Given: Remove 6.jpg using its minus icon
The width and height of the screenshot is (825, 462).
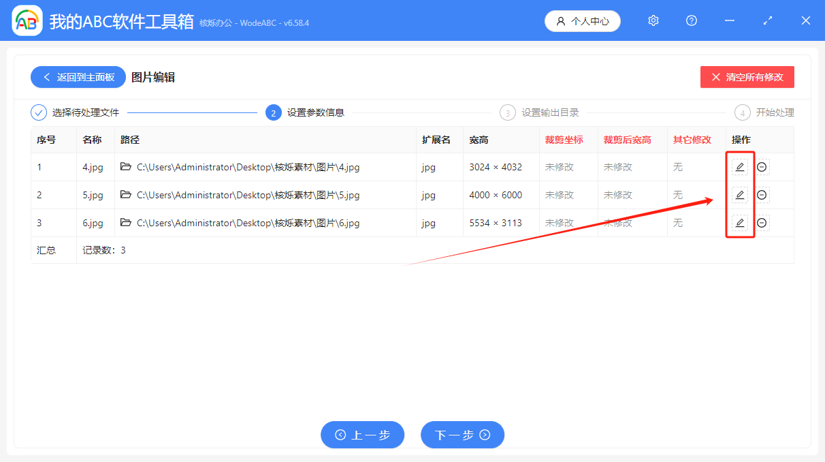Looking at the screenshot, I should (762, 223).
